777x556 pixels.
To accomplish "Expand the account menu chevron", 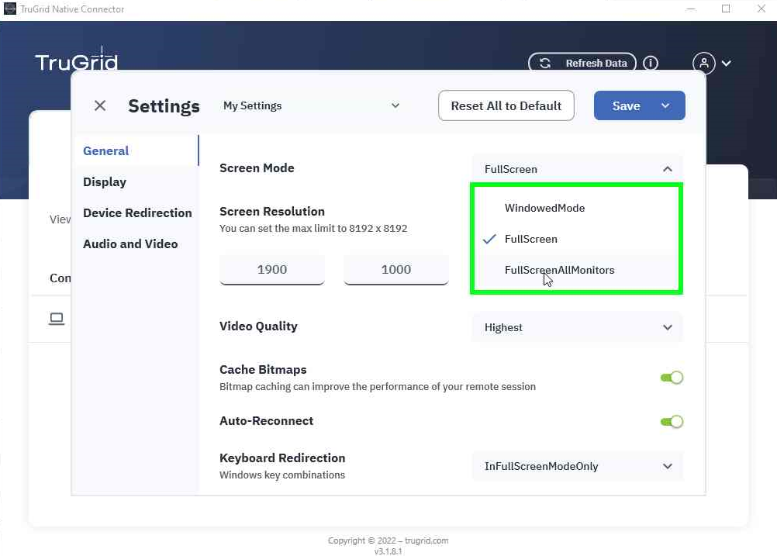I will click(x=727, y=64).
